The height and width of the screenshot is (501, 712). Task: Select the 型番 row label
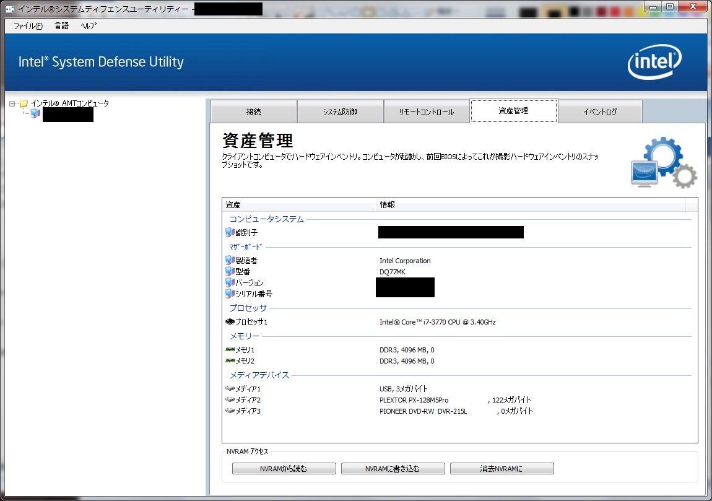click(x=243, y=272)
